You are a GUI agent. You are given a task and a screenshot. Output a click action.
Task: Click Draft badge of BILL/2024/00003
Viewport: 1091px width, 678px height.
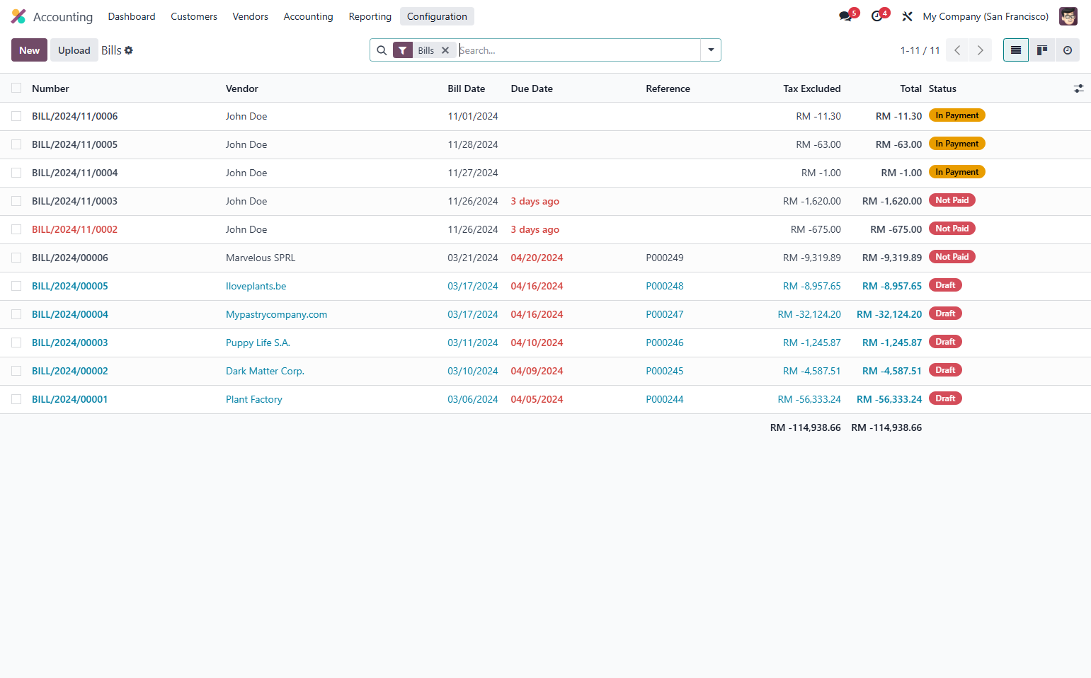coord(945,342)
